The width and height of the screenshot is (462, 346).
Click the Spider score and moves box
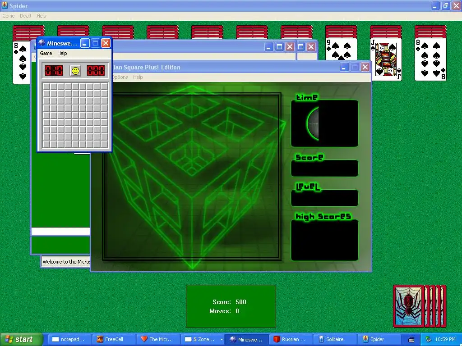pyautogui.click(x=231, y=306)
